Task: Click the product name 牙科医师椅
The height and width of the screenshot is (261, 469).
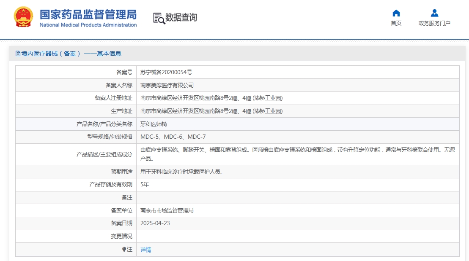Action: coord(154,124)
